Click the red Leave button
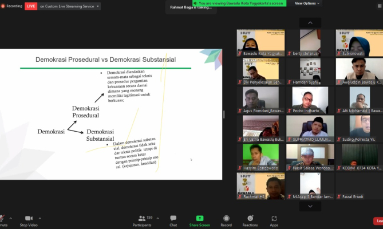383x229 pixels. [378, 221]
